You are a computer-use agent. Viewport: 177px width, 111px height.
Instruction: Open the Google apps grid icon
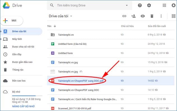point(164,5)
